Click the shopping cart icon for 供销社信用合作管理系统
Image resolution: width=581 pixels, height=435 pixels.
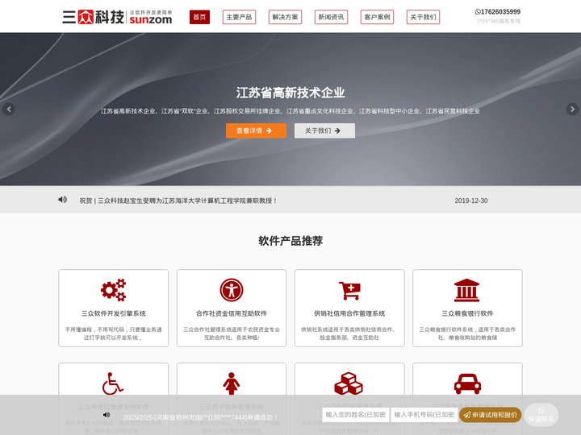[349, 290]
